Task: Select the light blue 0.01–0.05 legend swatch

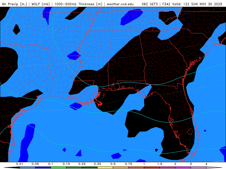Action: pos(27,168)
